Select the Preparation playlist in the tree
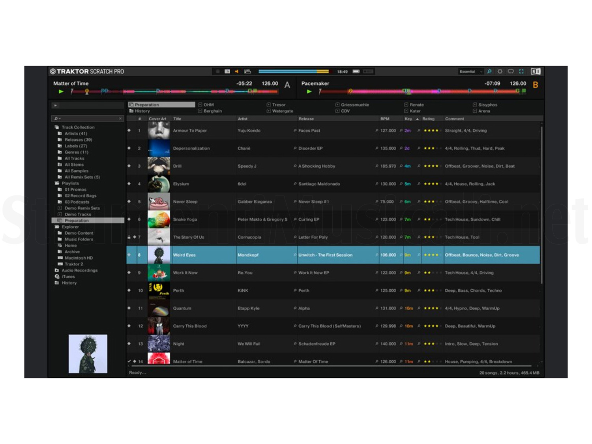 (x=88, y=221)
